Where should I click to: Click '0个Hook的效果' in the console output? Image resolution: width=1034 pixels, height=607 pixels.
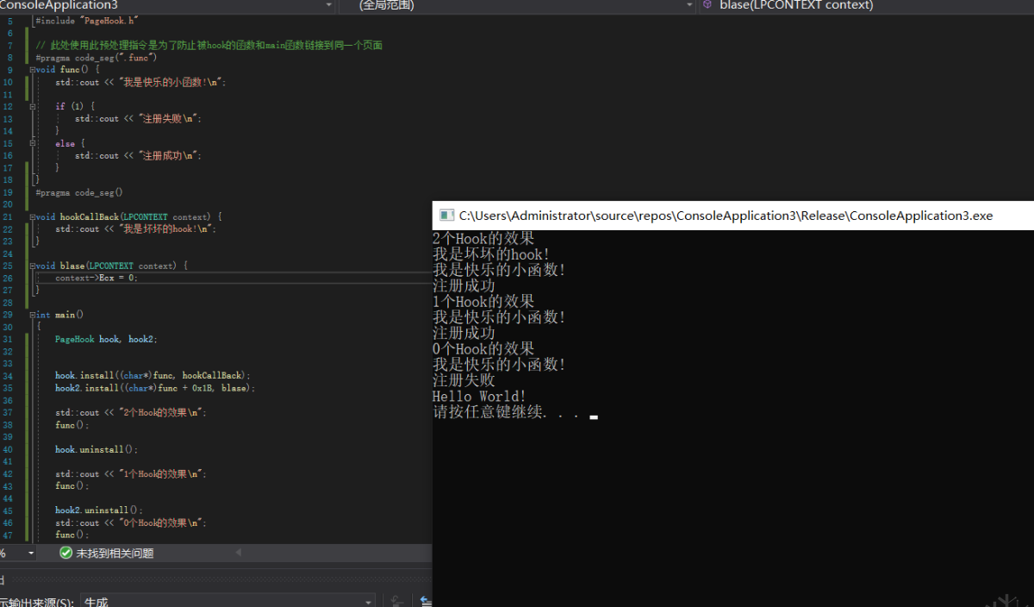click(483, 349)
